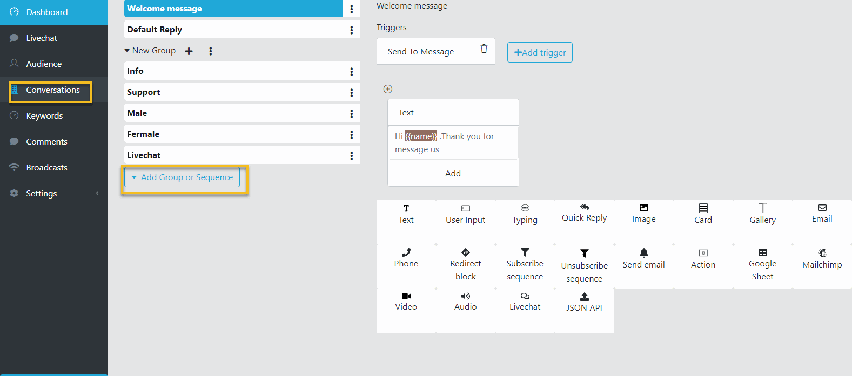
Task: Open Keywords page
Action: click(x=54, y=115)
